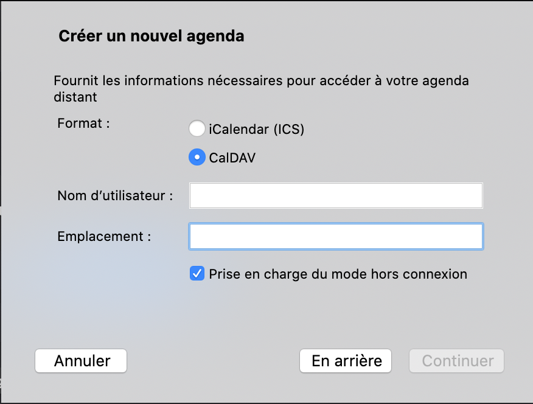Cancel the new calendar creation dialog

point(81,361)
